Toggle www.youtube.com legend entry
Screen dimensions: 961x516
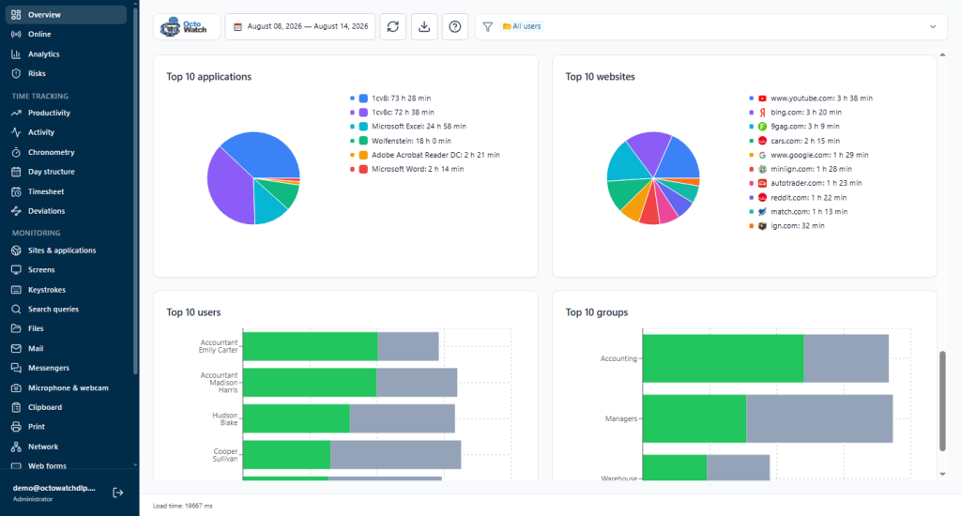coord(811,99)
